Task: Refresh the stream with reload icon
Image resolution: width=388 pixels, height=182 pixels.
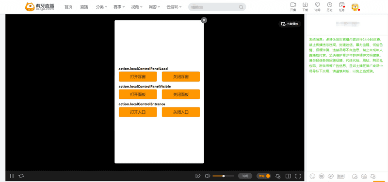Action: pyautogui.click(x=21, y=176)
